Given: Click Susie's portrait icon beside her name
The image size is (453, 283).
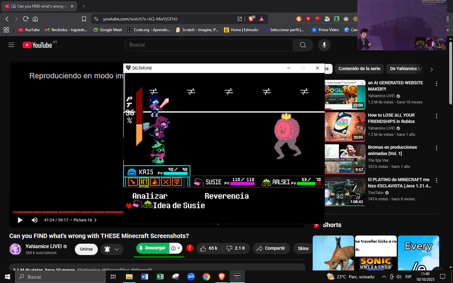Looking at the screenshot, I should coord(198,182).
